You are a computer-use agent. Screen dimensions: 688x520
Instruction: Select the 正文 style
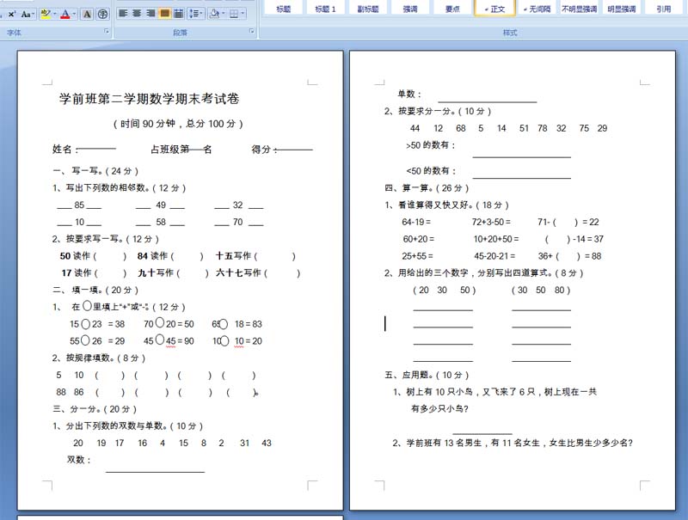point(495,9)
